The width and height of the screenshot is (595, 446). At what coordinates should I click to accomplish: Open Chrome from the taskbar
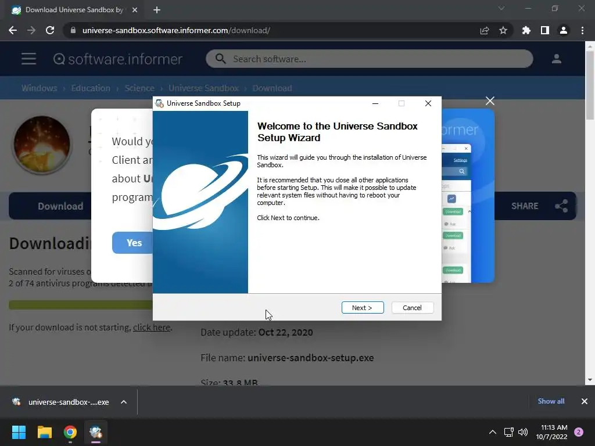(70, 432)
